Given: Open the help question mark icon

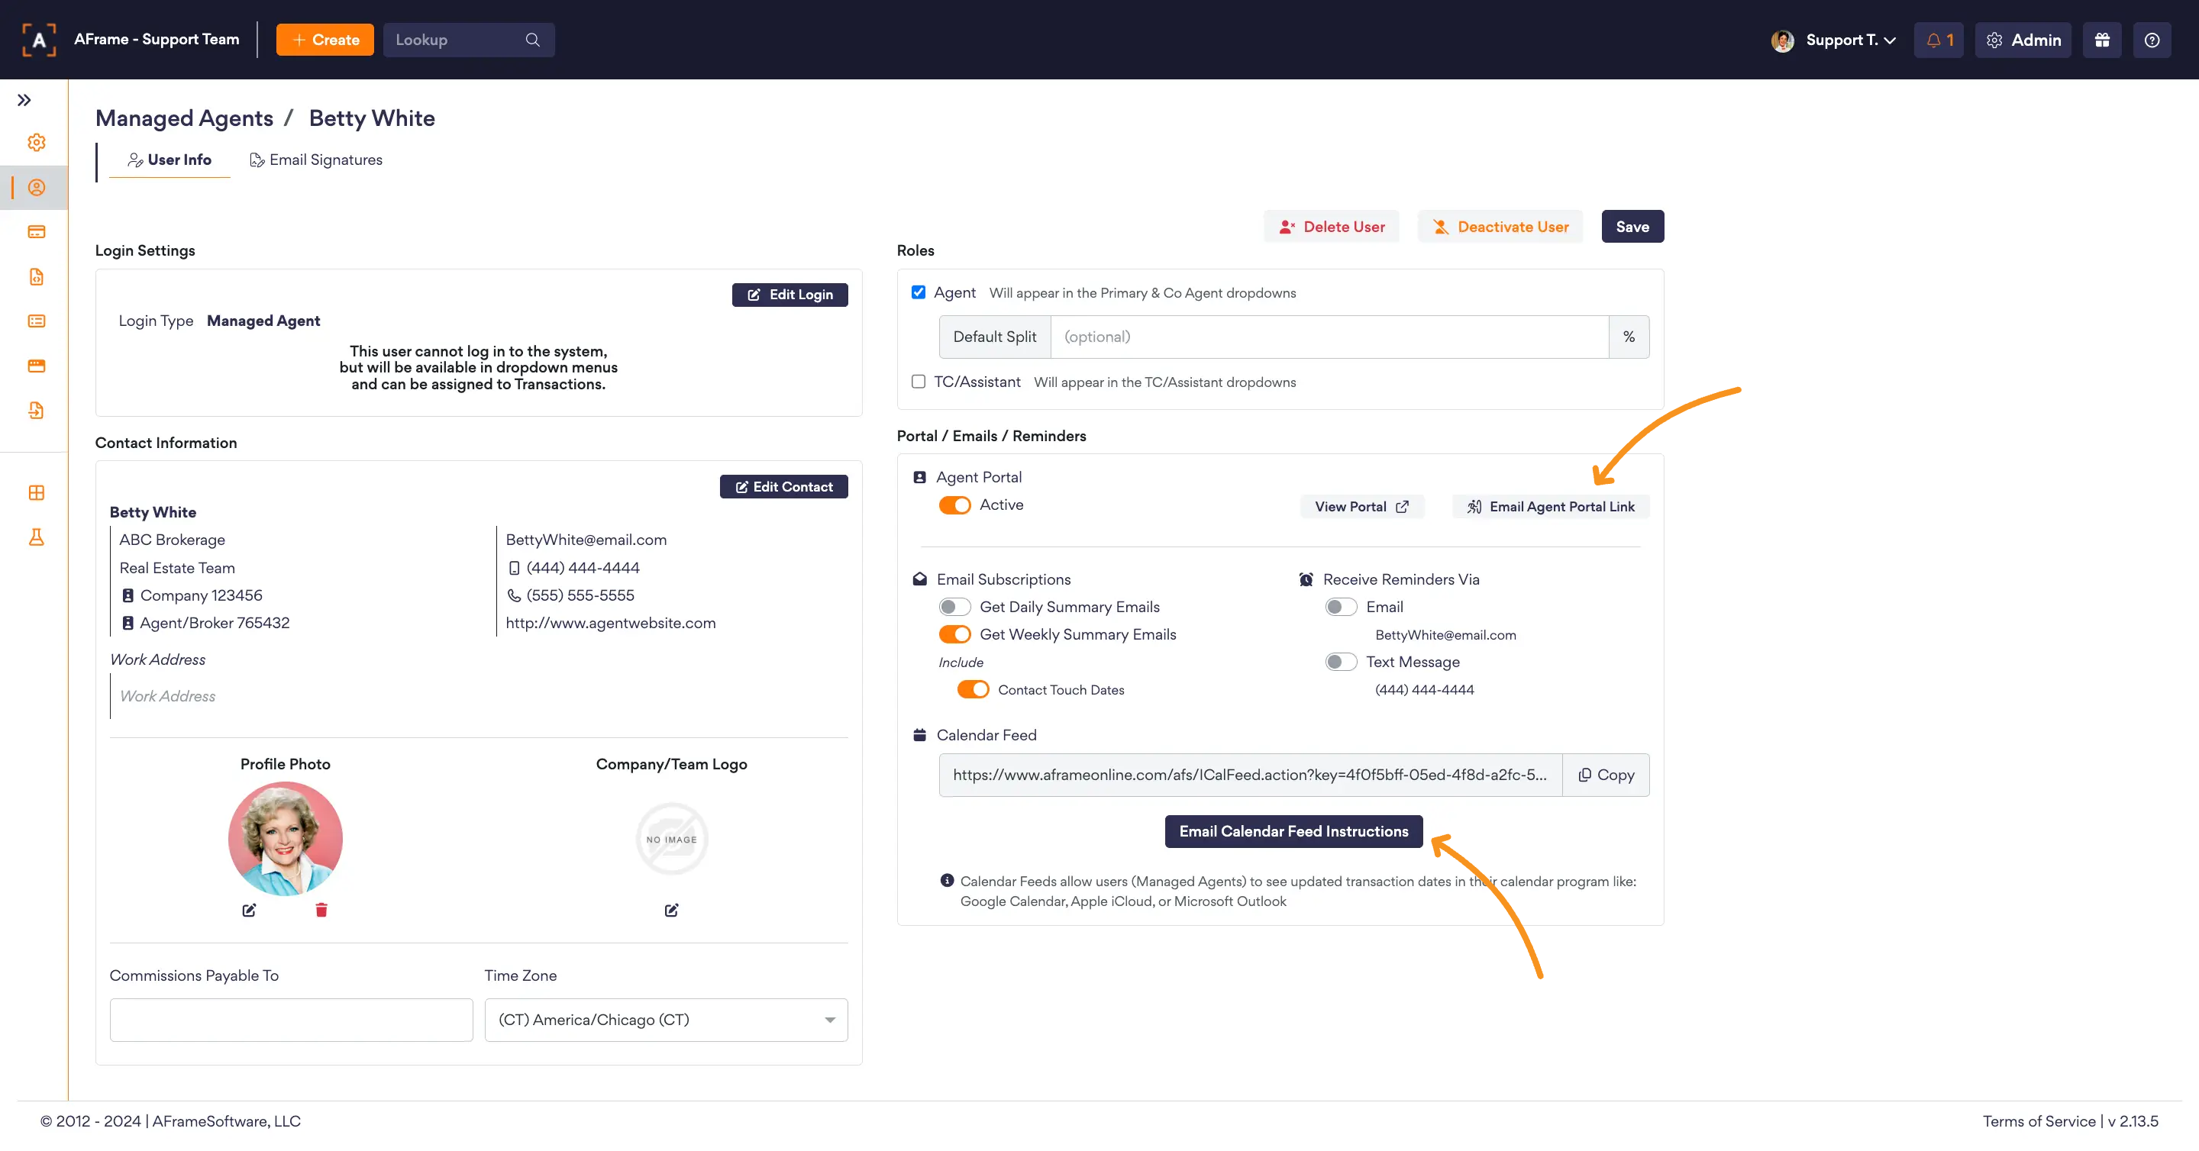Looking at the screenshot, I should pyautogui.click(x=2151, y=40).
